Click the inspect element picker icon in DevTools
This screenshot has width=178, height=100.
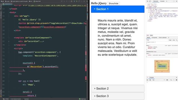click(x=147, y=1)
